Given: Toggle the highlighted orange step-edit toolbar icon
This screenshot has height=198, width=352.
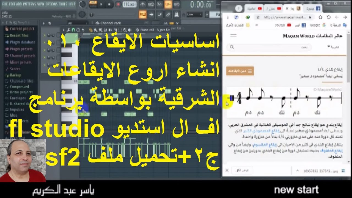Looking at the screenshot, I should tap(168, 4).
